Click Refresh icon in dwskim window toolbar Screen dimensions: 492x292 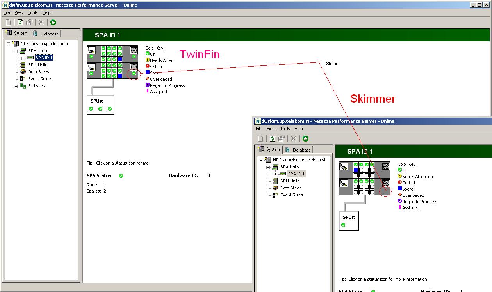tap(272, 138)
